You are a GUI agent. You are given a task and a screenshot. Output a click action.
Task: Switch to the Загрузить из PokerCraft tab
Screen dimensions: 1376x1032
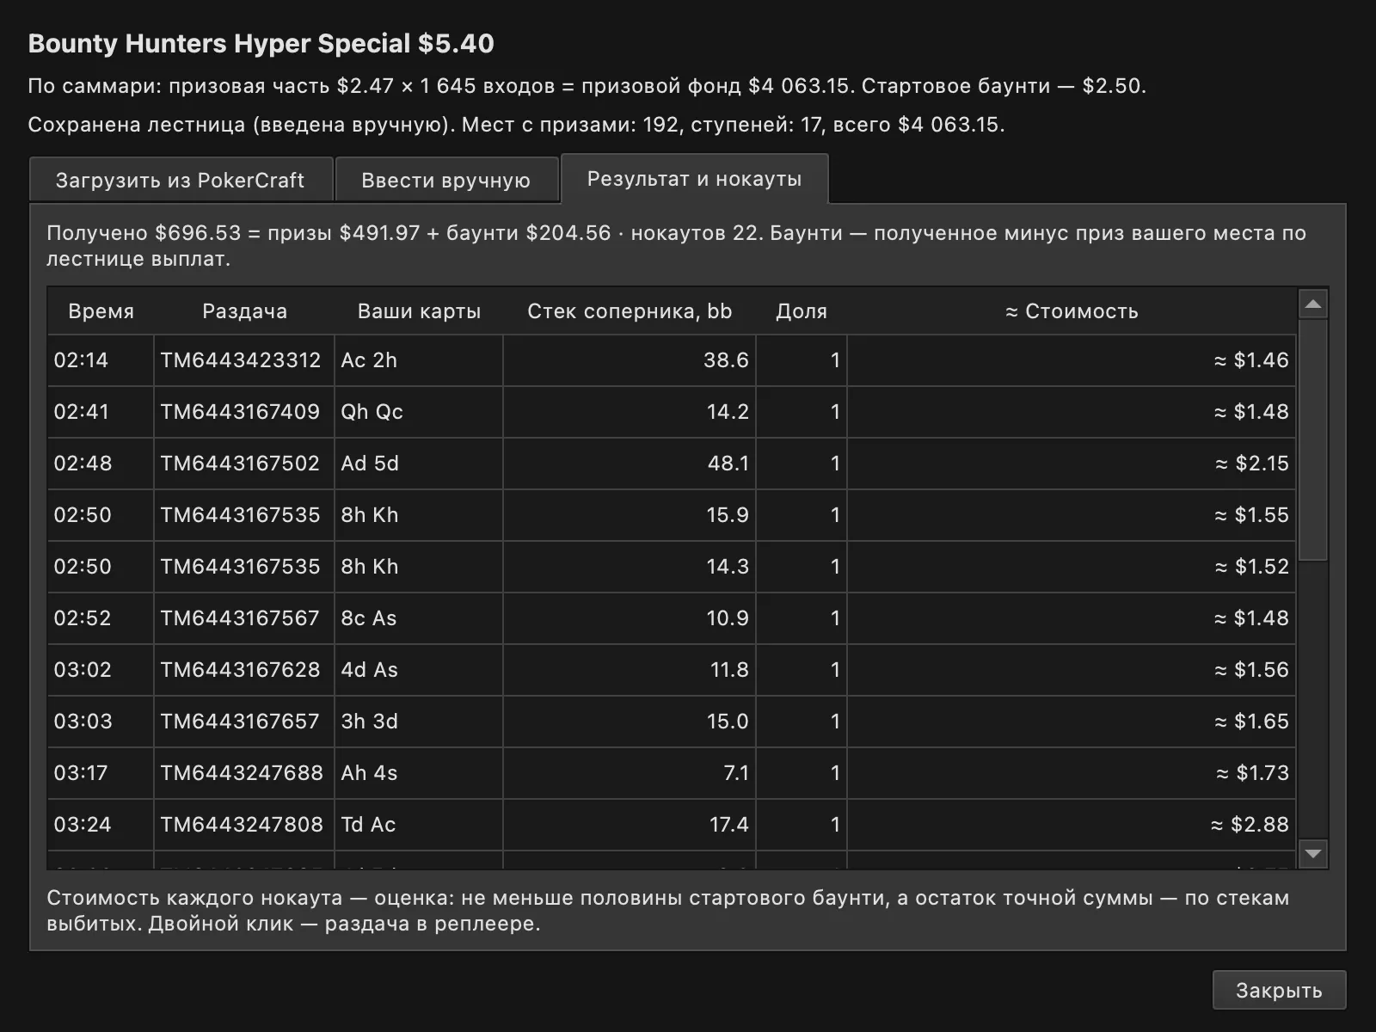[181, 180]
